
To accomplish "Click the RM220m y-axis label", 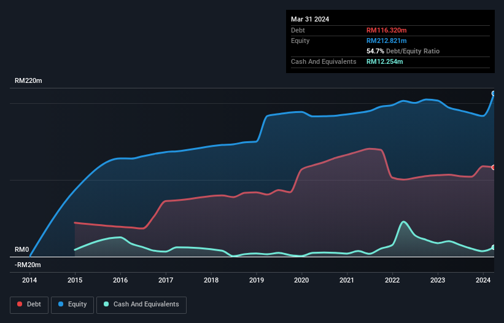I will [28, 80].
